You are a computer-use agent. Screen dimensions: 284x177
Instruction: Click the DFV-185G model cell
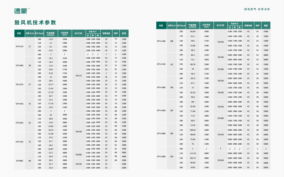161,111
